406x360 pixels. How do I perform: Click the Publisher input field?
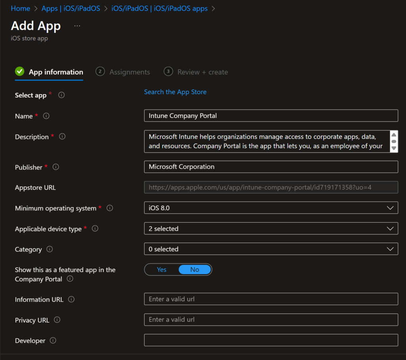(271, 167)
